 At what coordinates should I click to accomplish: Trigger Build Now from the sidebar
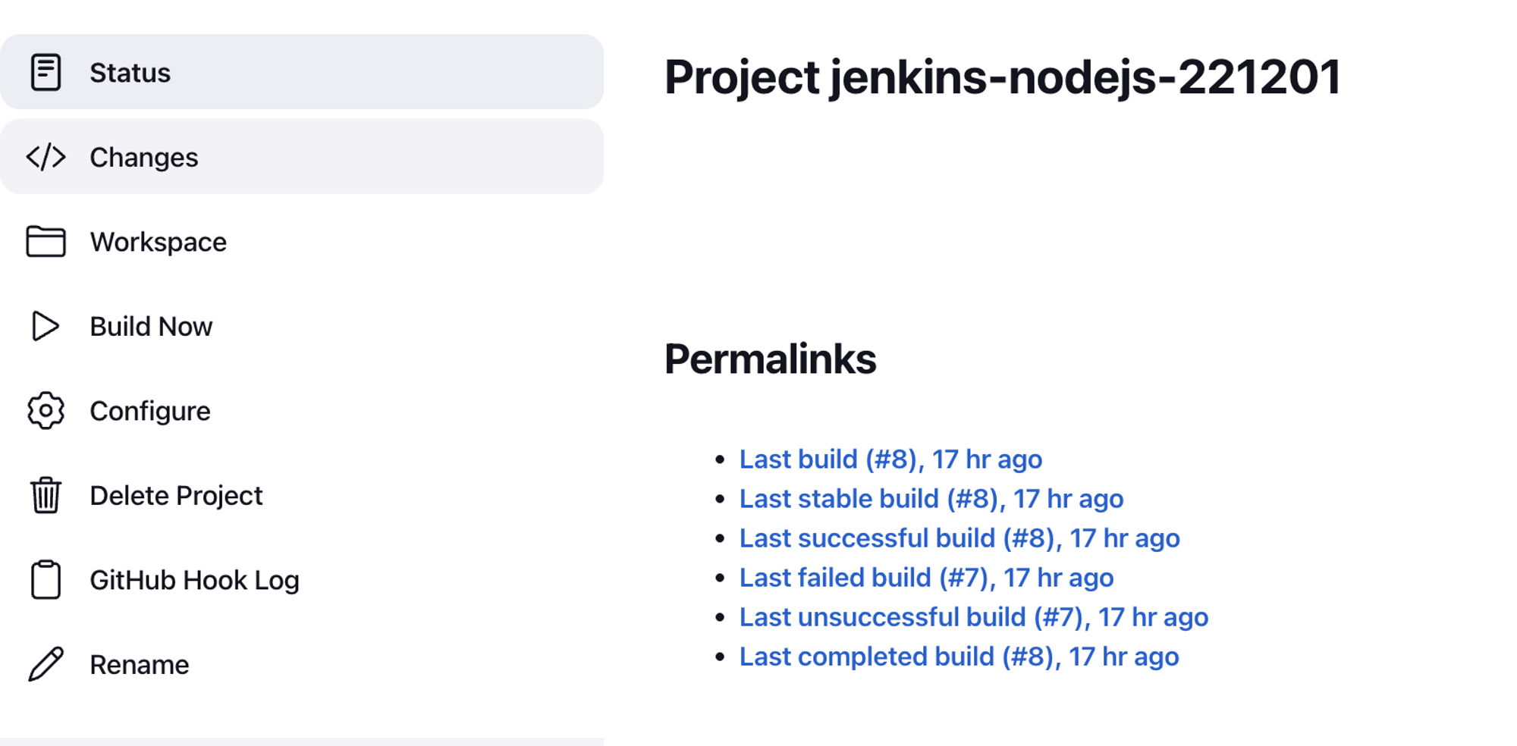coord(302,326)
